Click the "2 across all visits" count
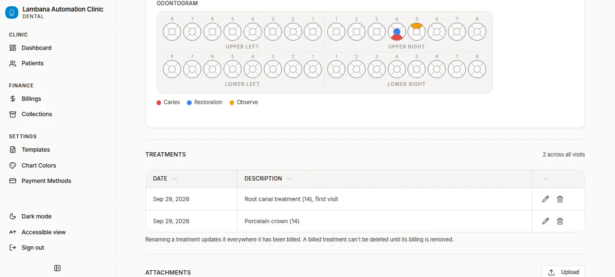The width and height of the screenshot is (615, 277). tap(564, 155)
